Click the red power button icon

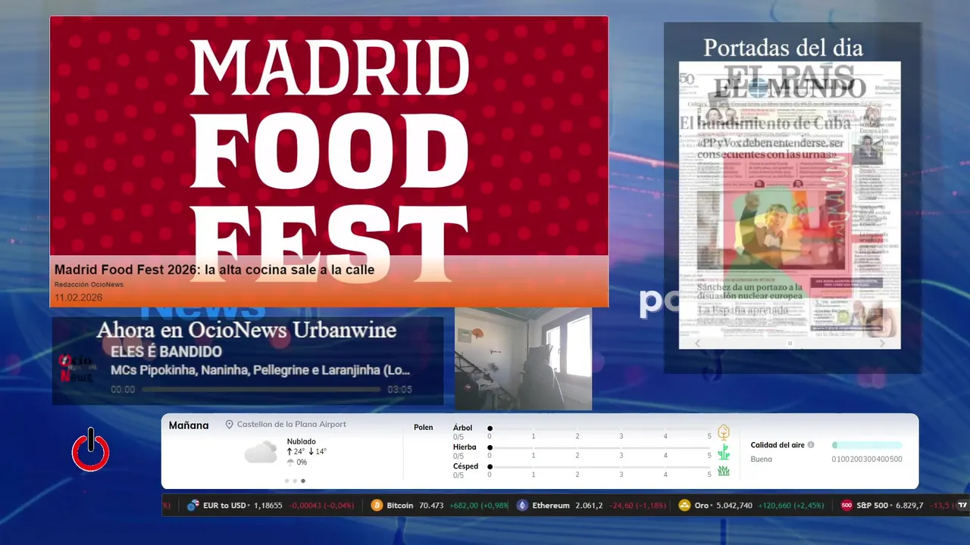[91, 451]
